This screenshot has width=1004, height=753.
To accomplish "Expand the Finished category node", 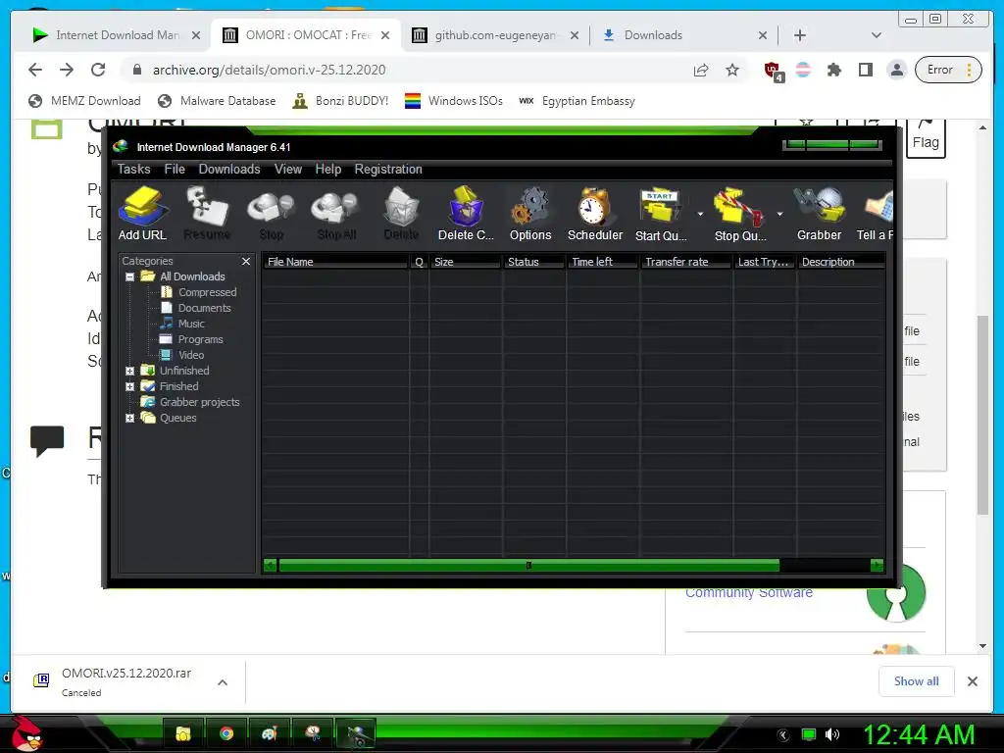I will [x=130, y=386].
